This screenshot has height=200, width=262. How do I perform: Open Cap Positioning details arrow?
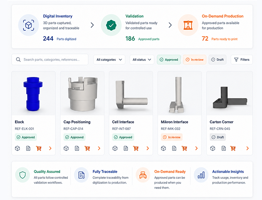tap(99, 148)
